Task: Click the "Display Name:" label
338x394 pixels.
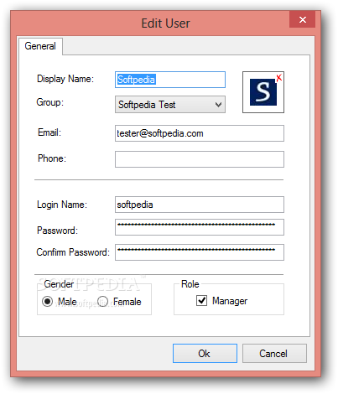Action: [65, 79]
